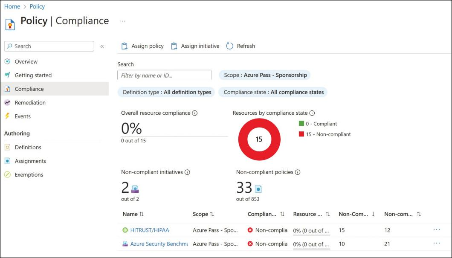Click the green Compliant legend swatch
452x258 pixels.
301,123
